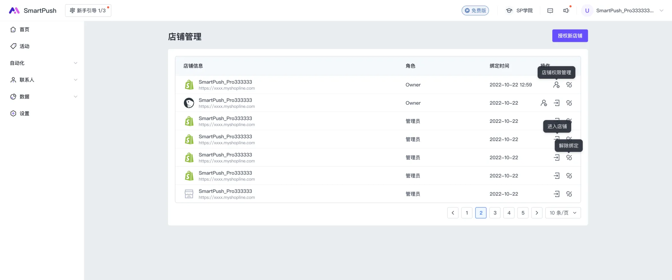672x280 pixels.
Task: Enter the second store via arrow icon
Action: (x=557, y=103)
